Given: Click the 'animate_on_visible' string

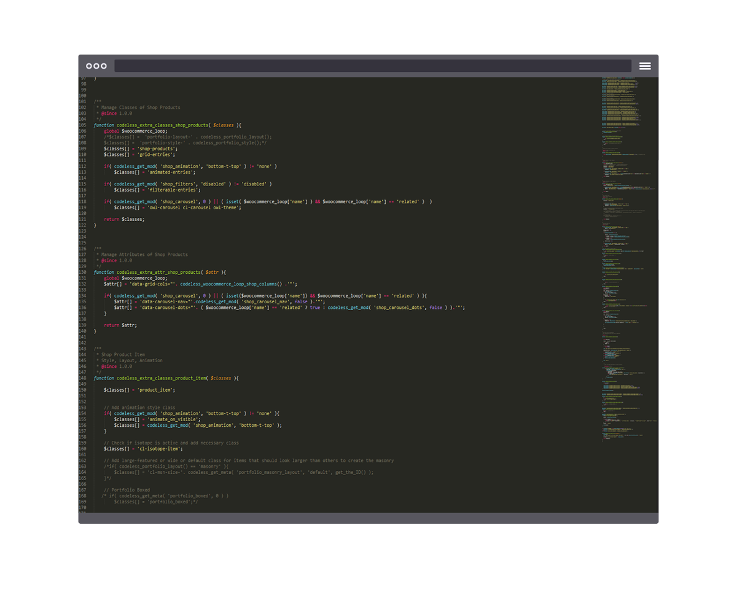Looking at the screenshot, I should click(173, 419).
